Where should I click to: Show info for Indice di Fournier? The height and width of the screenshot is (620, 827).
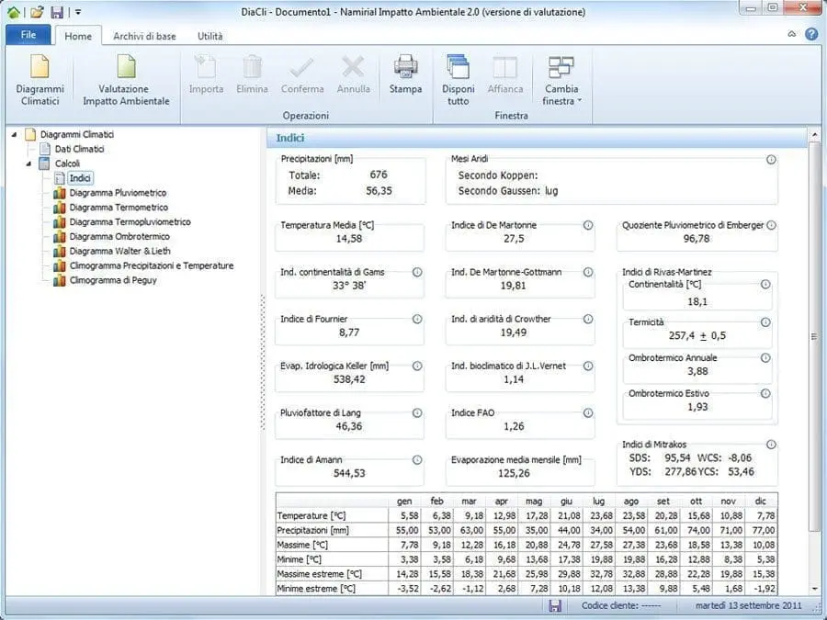pyautogui.click(x=417, y=319)
